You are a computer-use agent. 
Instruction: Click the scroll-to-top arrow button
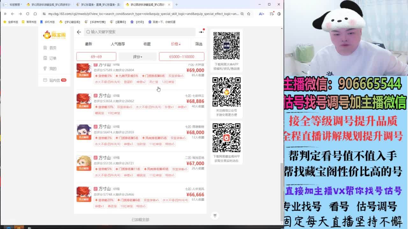click(215, 216)
